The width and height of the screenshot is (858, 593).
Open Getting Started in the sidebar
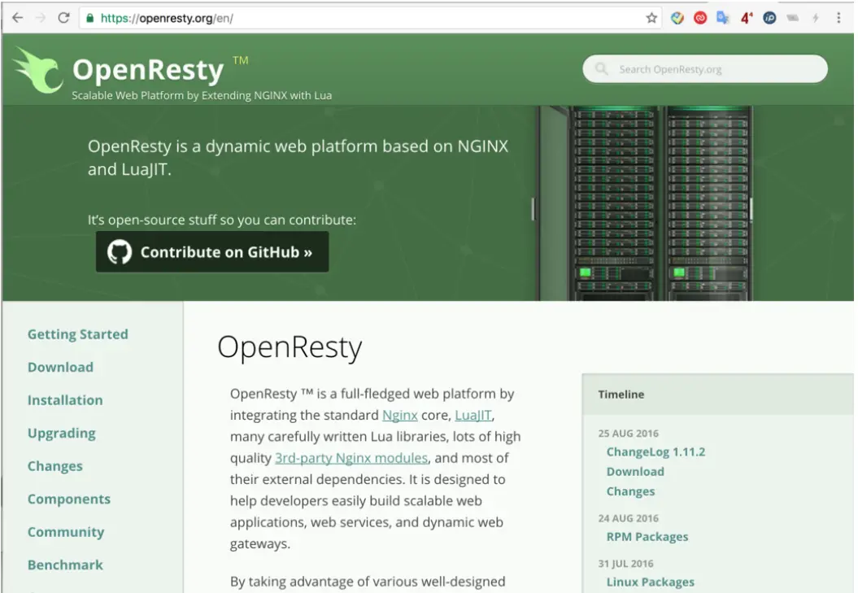[x=78, y=334]
